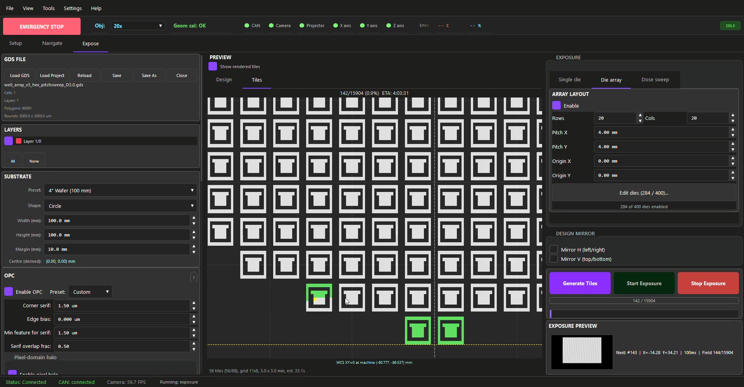Screen dimensions: 744x387
Task: Enable Mirror V (top/bottom) checkbox
Action: pyautogui.click(x=554, y=259)
